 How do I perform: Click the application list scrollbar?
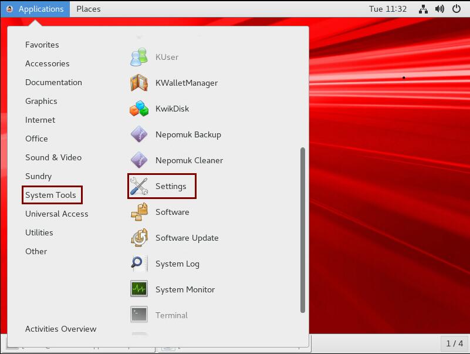click(x=303, y=229)
